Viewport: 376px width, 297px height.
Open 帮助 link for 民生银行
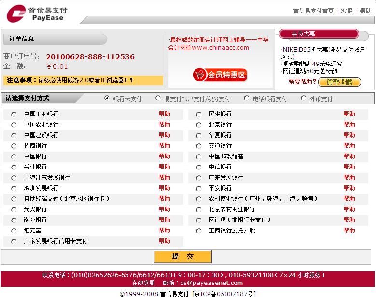349,114
